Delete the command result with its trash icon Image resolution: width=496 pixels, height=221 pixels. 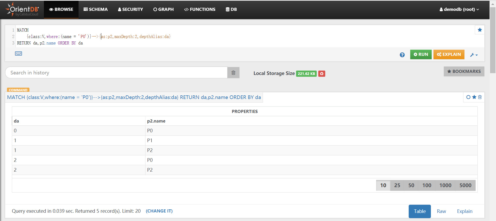(480, 97)
